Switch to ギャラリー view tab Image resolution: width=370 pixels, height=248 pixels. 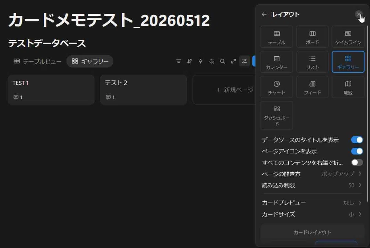tap(90, 61)
